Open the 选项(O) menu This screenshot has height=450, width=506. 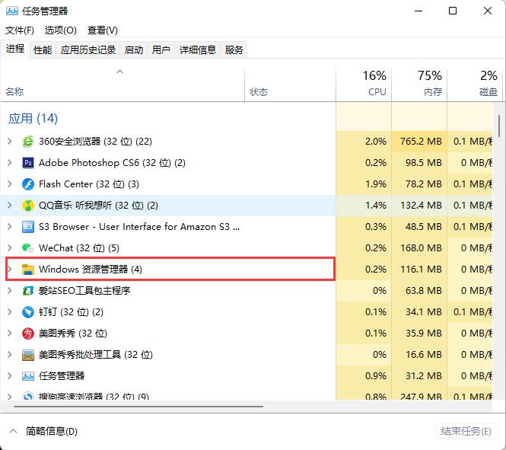click(61, 30)
